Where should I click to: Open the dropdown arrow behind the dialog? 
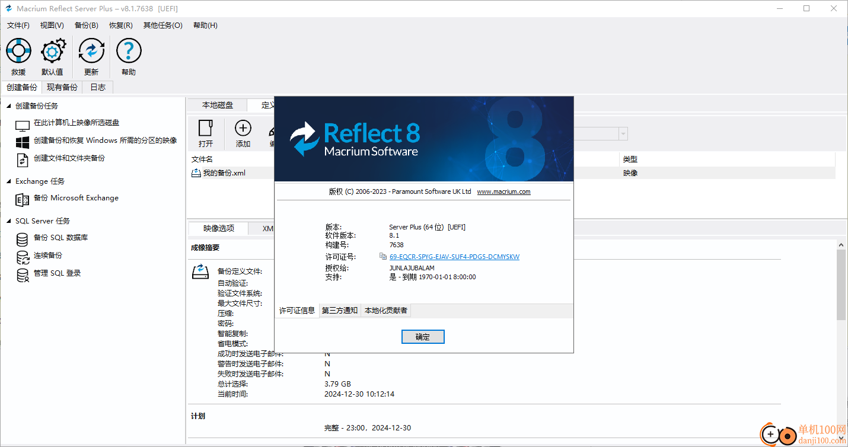click(x=623, y=134)
